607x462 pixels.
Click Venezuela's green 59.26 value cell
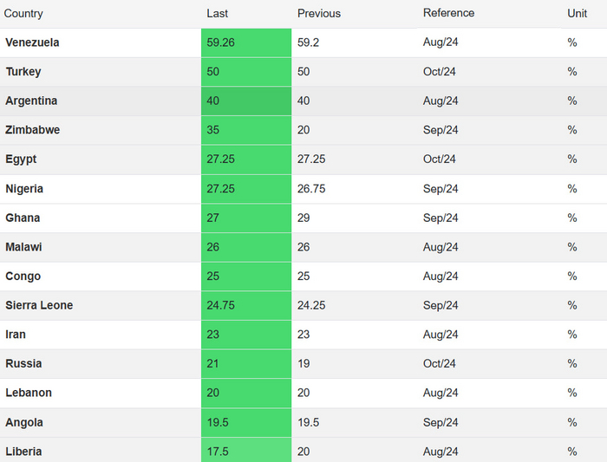(246, 42)
